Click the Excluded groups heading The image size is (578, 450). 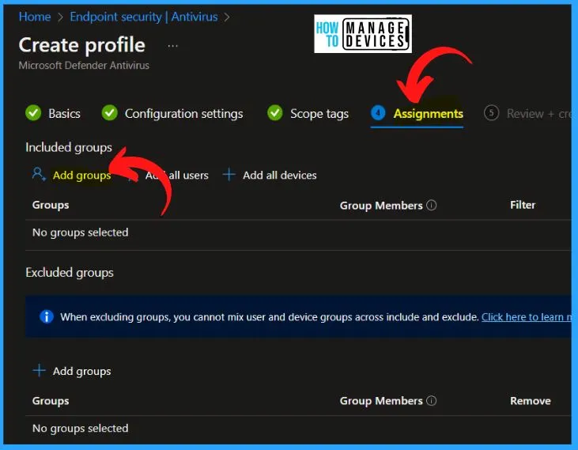[70, 273]
